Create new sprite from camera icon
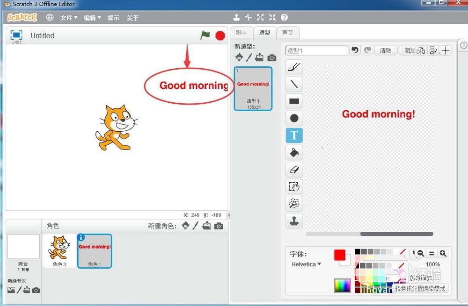The image size is (468, 306). 219,226
